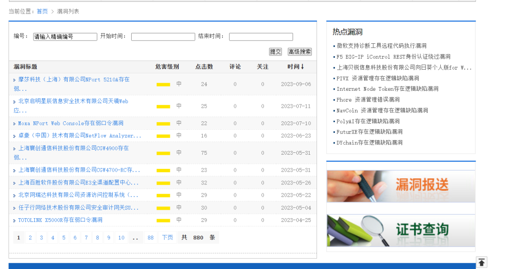Open 卓豪 NetFlow Analyzer vulnerability link
508x269 pixels.
click(x=79, y=136)
